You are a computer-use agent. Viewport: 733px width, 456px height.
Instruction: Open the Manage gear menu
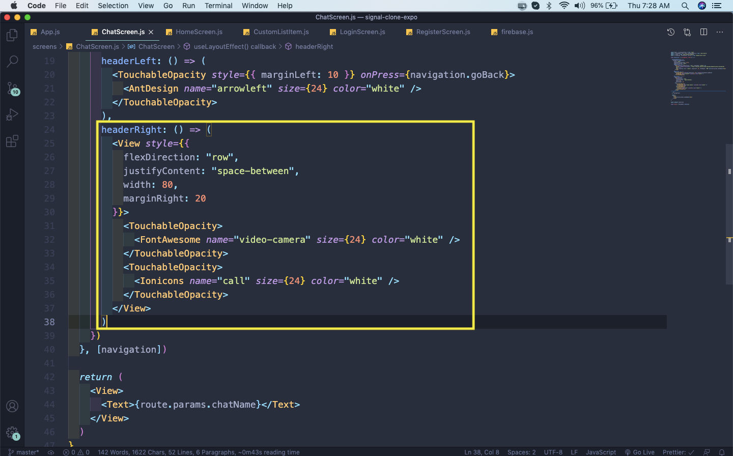(12, 433)
